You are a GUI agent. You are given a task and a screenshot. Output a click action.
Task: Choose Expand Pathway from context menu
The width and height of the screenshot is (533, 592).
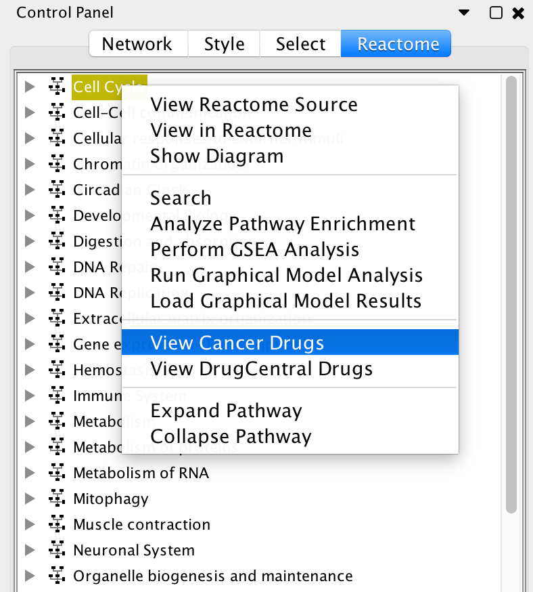point(290,410)
